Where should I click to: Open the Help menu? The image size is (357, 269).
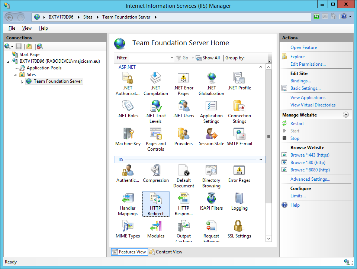coord(43,28)
